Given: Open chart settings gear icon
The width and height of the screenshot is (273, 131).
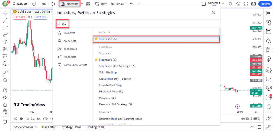Looking at the screenshot, I should [238, 4].
